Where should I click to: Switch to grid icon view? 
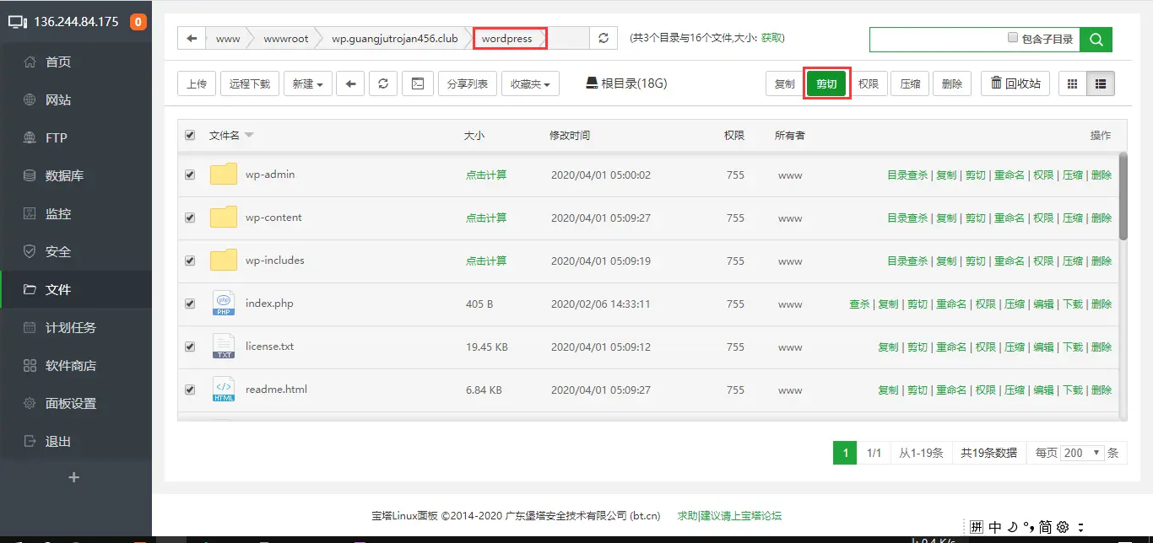pos(1073,83)
